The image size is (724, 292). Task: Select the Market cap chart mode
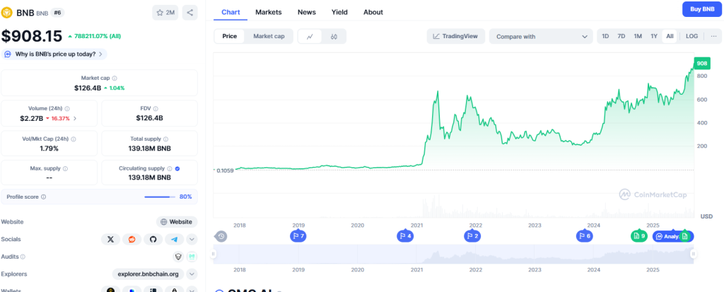269,36
